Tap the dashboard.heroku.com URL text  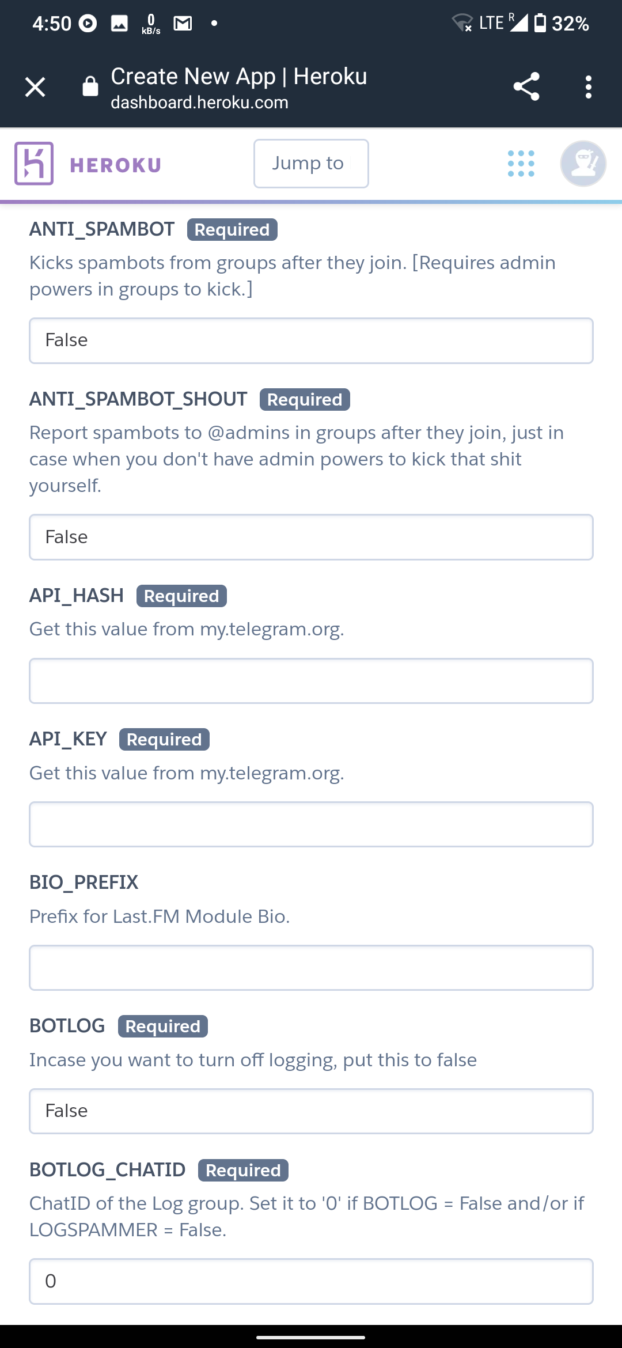[x=199, y=103]
